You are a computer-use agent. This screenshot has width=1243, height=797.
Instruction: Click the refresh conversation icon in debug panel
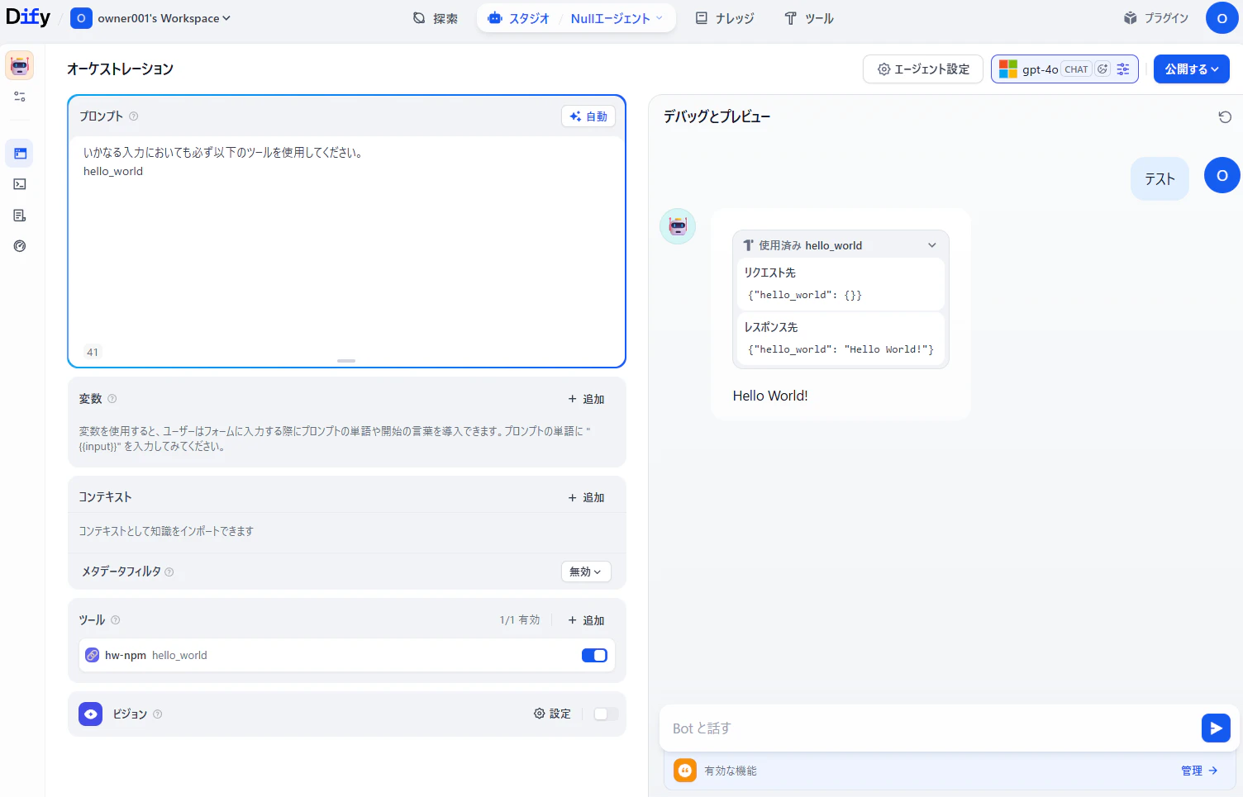[1225, 117]
